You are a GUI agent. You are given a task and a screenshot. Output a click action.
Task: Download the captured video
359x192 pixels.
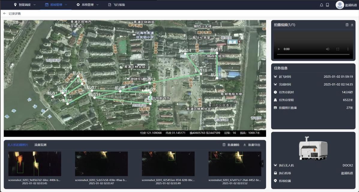[352, 25]
